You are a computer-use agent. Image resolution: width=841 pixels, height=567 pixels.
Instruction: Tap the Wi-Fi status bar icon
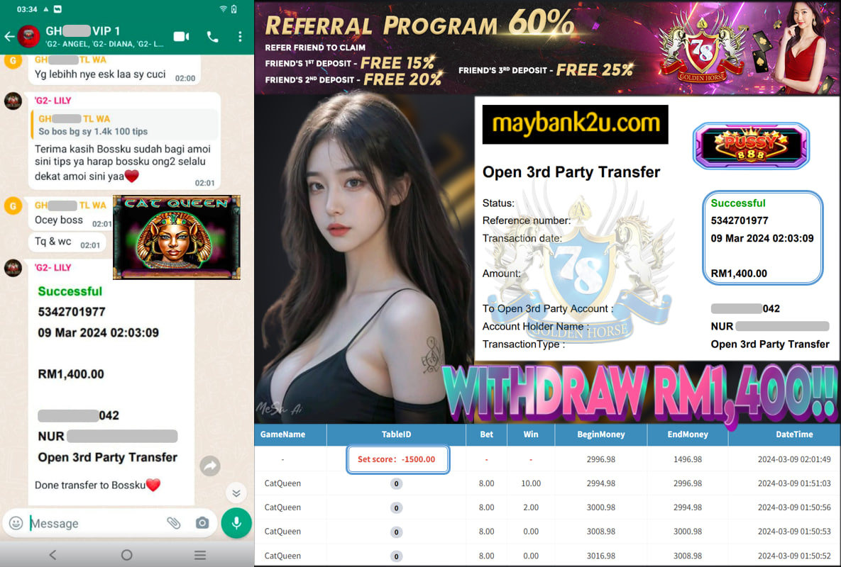click(223, 9)
